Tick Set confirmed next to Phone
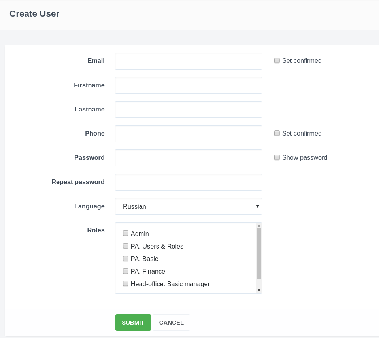The width and height of the screenshot is (379, 338). pyautogui.click(x=277, y=133)
